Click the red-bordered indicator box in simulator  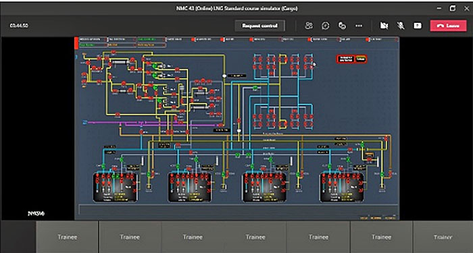coord(351,59)
